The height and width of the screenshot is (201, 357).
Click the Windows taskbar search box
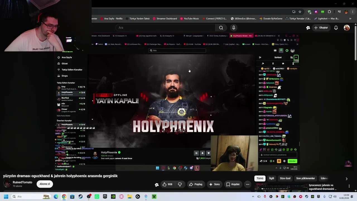point(31,197)
